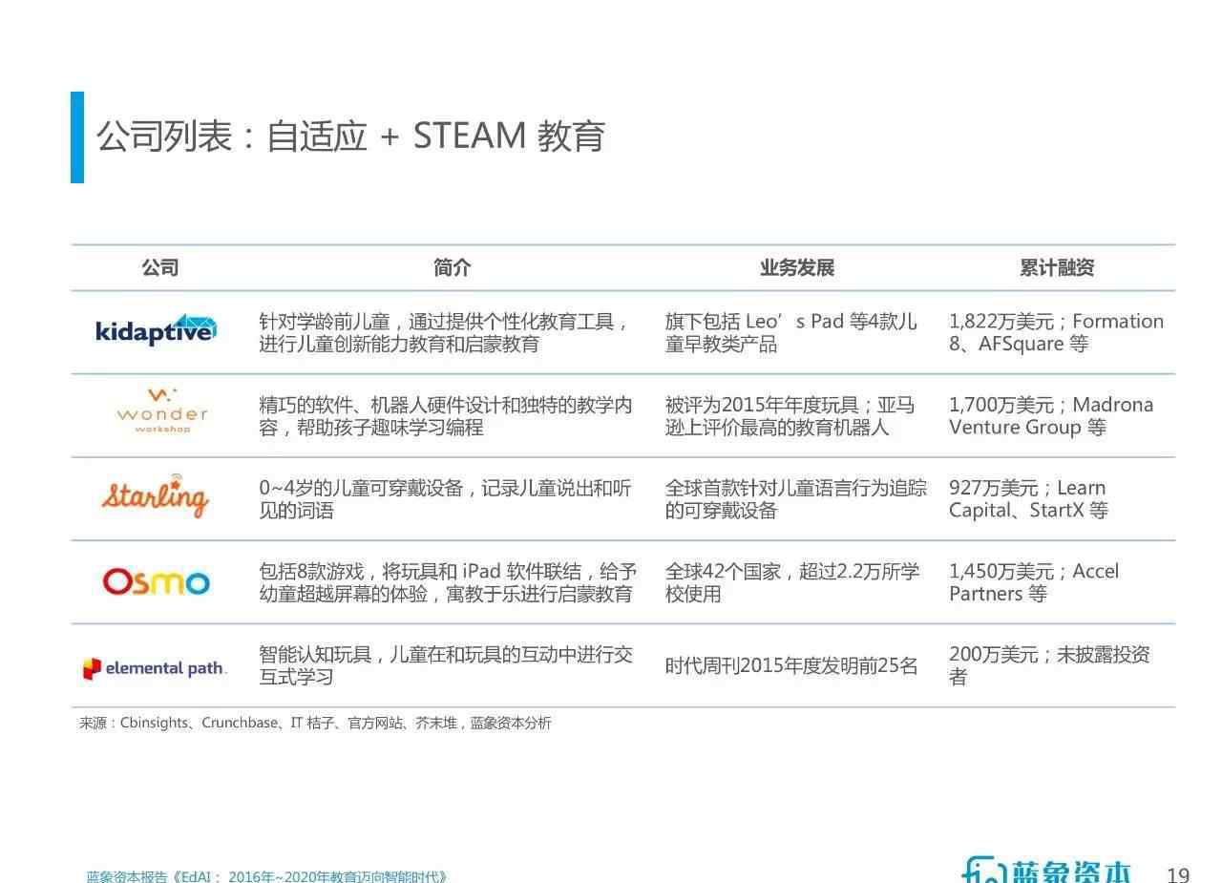Select the cell mentioning Leo's Pad 等4款

click(x=791, y=332)
